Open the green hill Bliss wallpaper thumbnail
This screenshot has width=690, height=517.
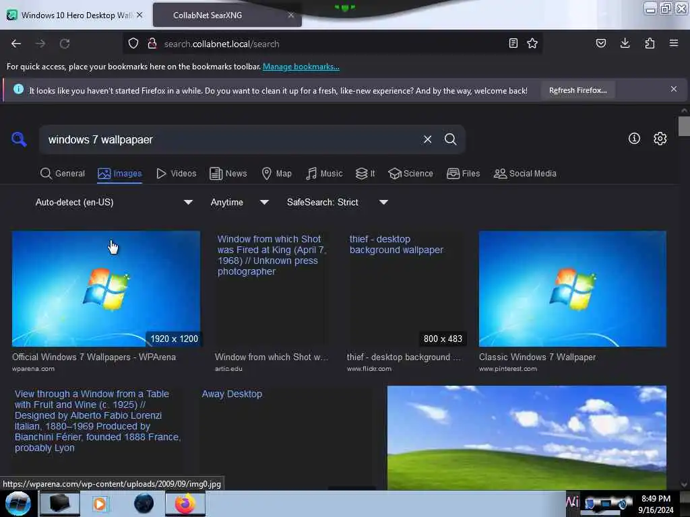pyautogui.click(x=527, y=438)
